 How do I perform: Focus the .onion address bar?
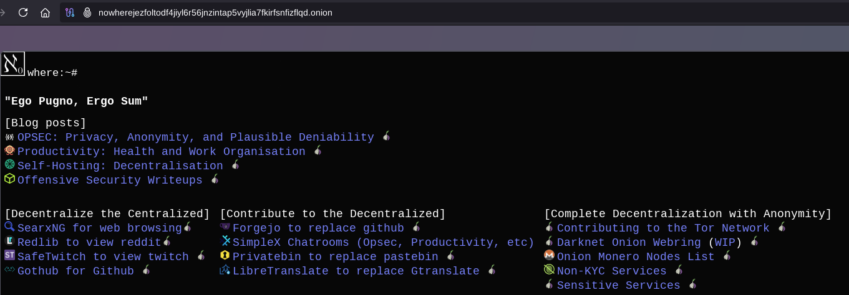215,12
